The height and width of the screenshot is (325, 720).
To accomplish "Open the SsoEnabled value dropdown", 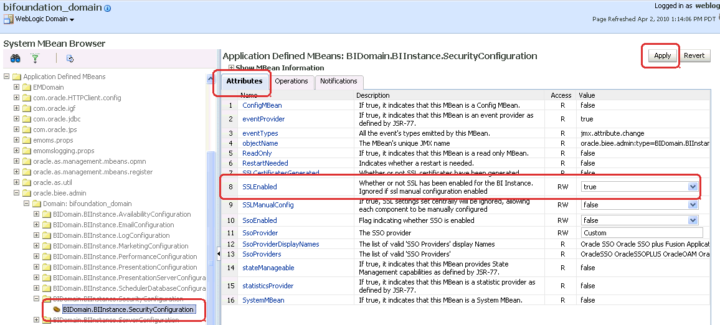I will pyautogui.click(x=693, y=220).
